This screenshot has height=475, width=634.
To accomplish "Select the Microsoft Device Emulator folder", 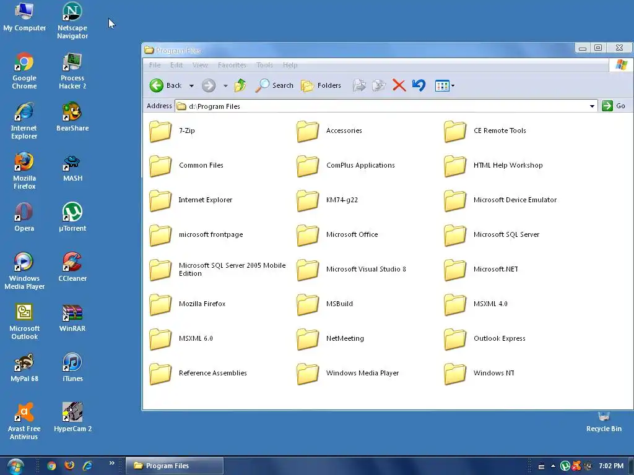I will [x=500, y=200].
